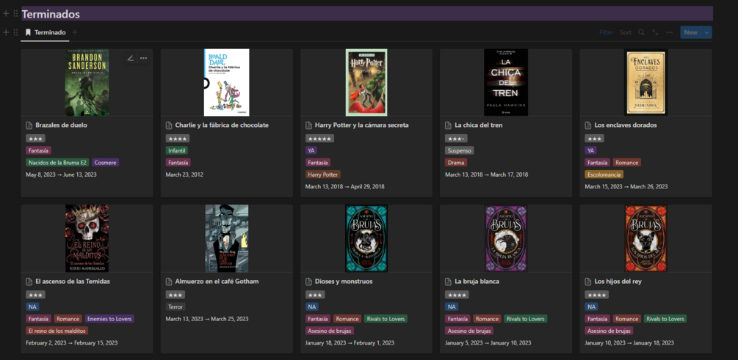This screenshot has height=360, width=738.
Task: Open more options on Brazales de duelo card
Action: click(143, 58)
